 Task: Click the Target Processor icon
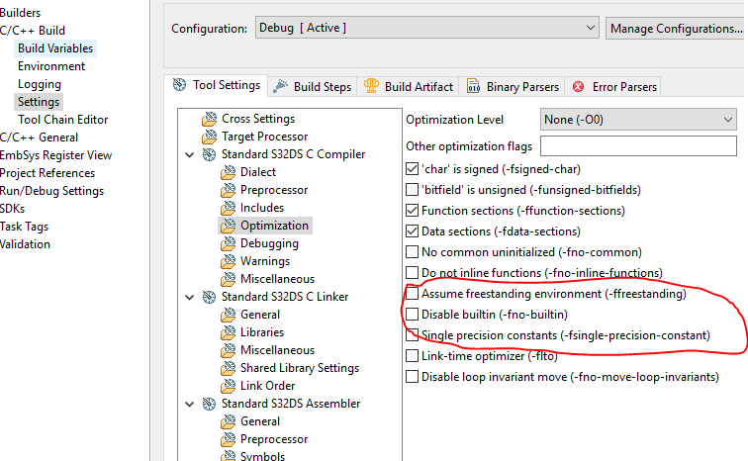(x=209, y=137)
